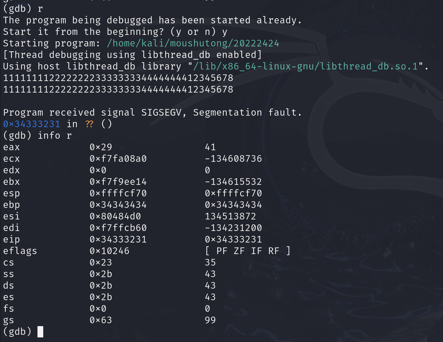Click the ecx decimal value -134608736
The image size is (443, 342).
coord(233,159)
